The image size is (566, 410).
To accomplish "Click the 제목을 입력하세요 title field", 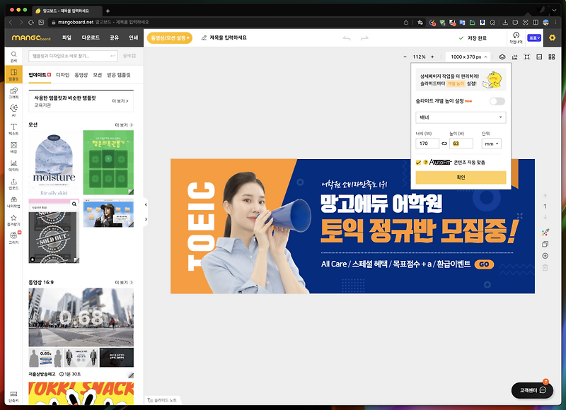I will 228,37.
